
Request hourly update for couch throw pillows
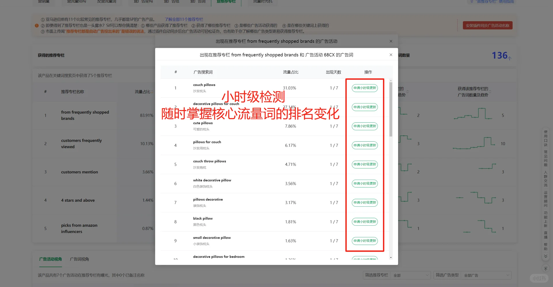[365, 164]
